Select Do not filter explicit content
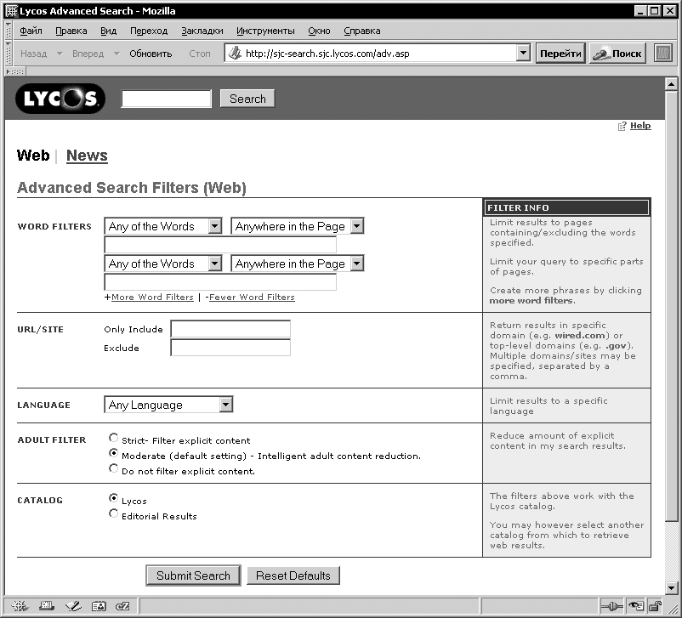The image size is (682, 618). (113, 468)
